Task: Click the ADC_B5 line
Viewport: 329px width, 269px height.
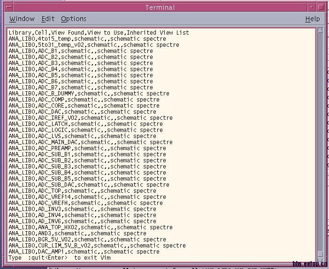Action: 81,75
